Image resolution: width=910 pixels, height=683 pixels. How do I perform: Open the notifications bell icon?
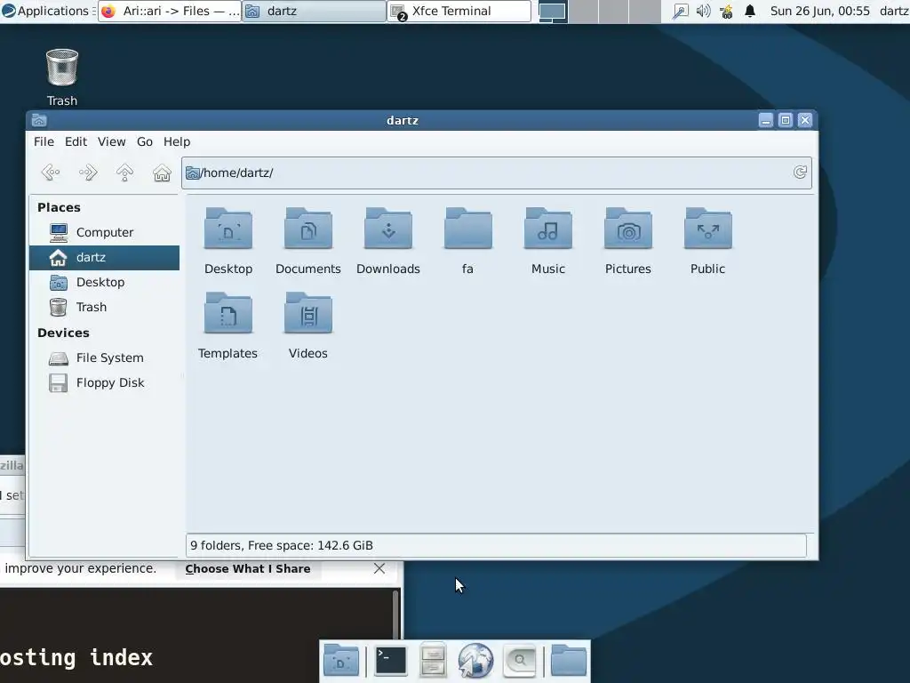tap(750, 11)
